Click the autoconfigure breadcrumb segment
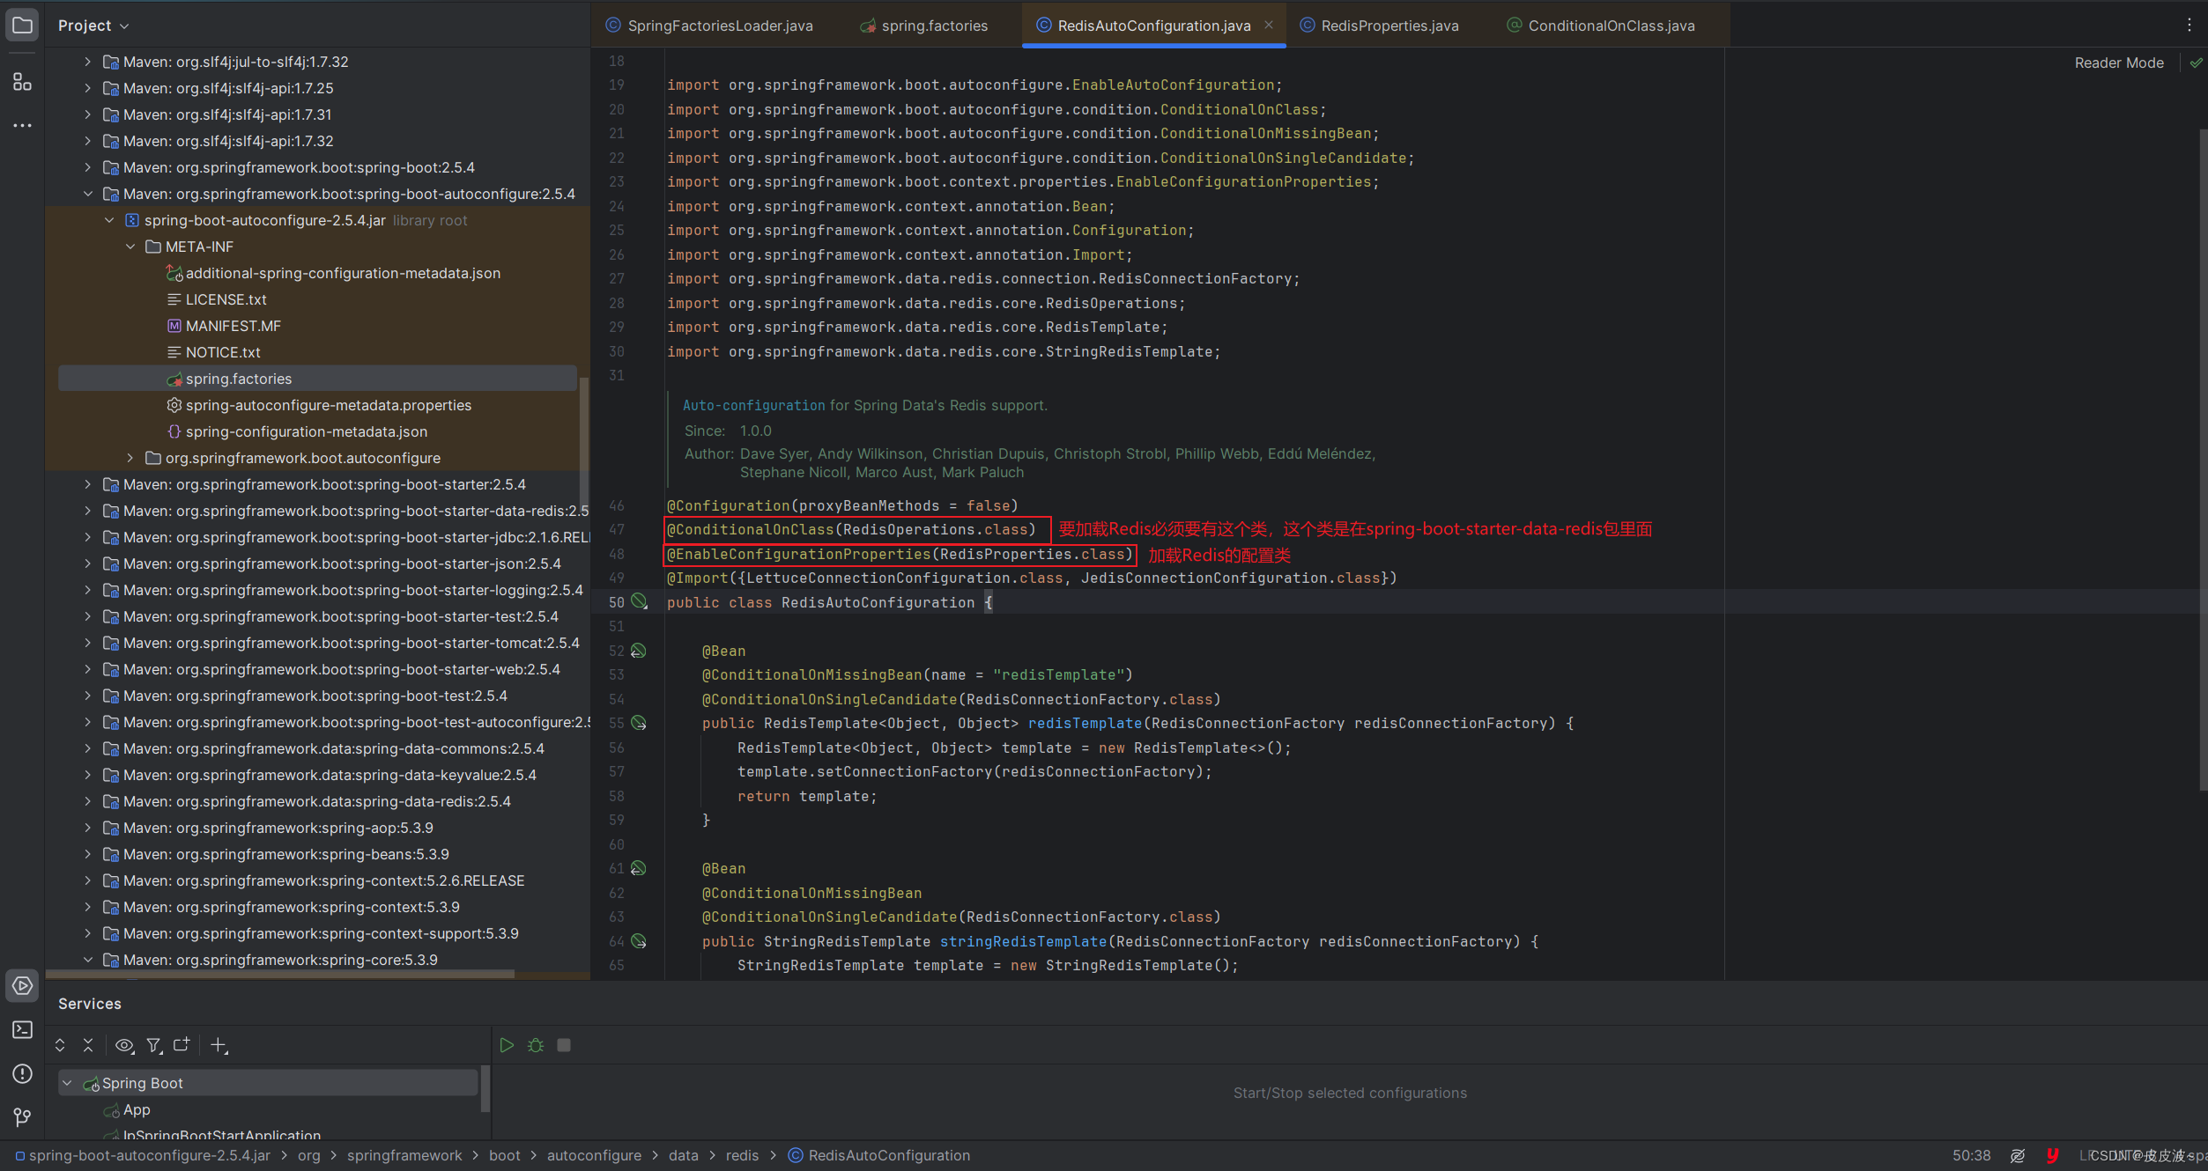This screenshot has width=2208, height=1171. point(594,1155)
